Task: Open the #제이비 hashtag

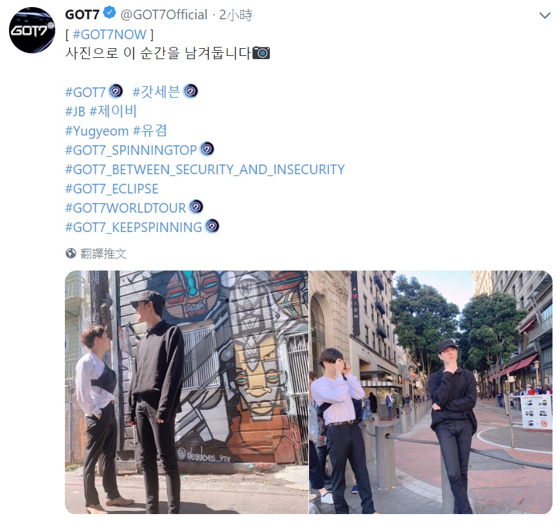Action: [x=113, y=111]
